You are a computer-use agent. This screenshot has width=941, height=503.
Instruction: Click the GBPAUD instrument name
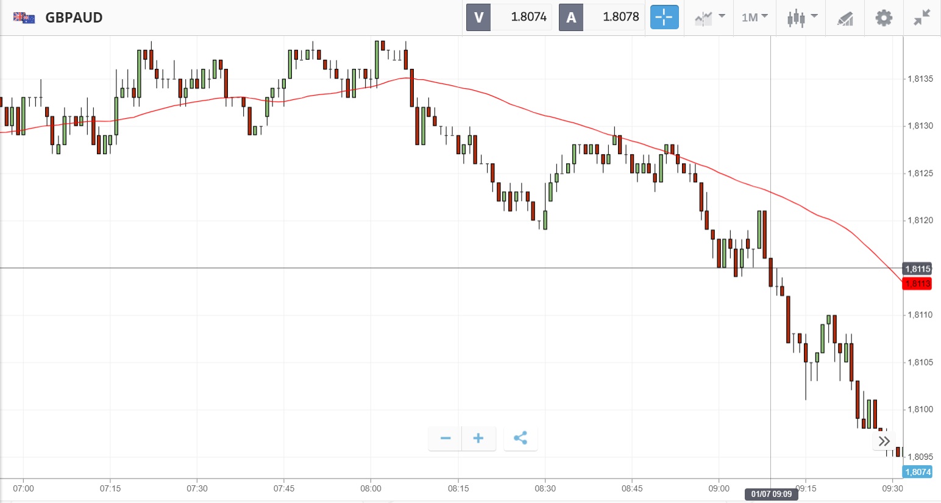[74, 18]
